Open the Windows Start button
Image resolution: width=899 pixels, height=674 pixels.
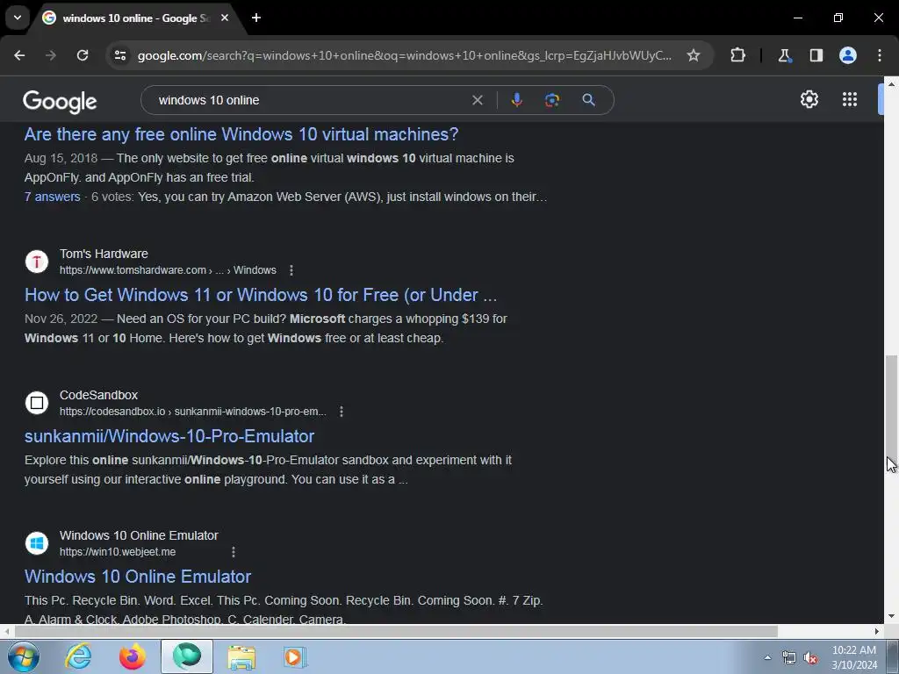tap(23, 656)
